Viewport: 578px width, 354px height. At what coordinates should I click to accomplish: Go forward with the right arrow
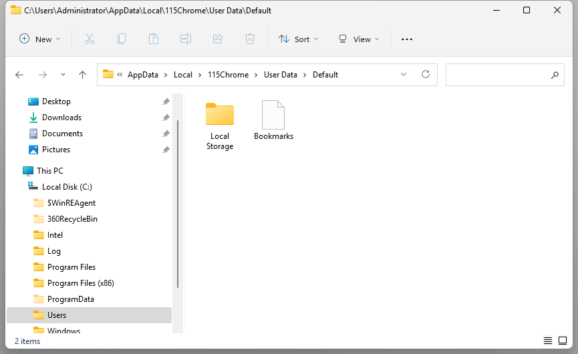[43, 75]
